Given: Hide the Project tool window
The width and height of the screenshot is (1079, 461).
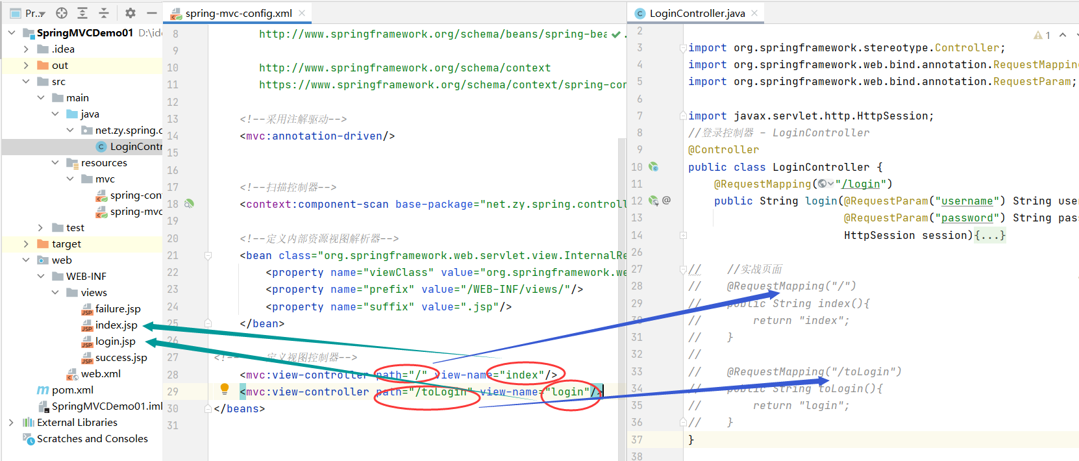Looking at the screenshot, I should [x=152, y=13].
